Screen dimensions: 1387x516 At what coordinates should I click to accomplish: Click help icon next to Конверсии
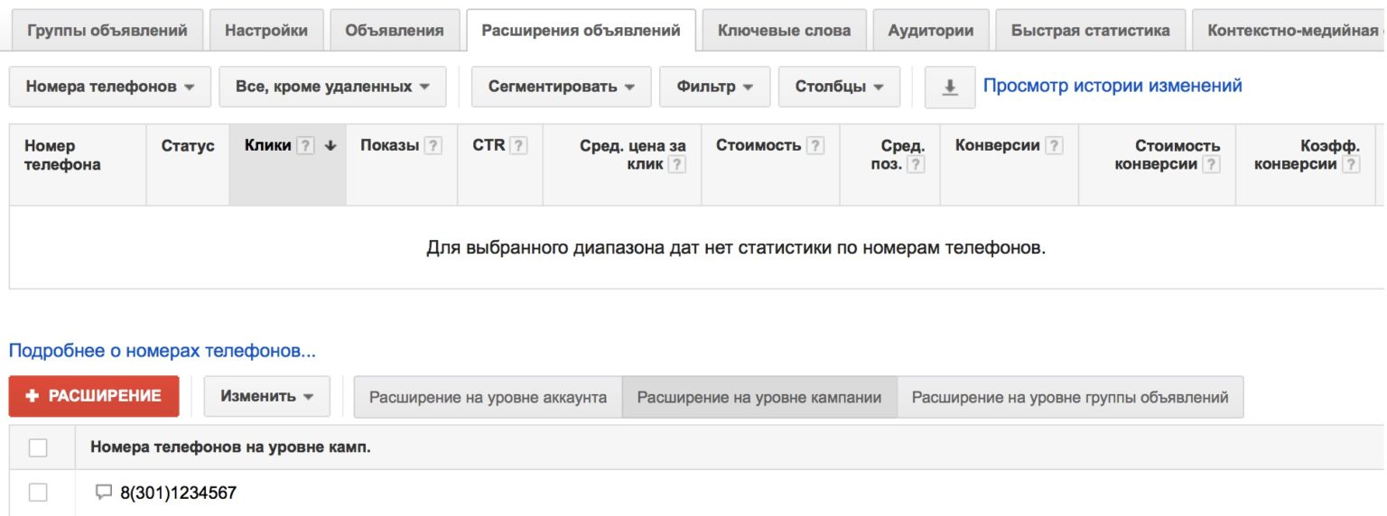point(1054,146)
